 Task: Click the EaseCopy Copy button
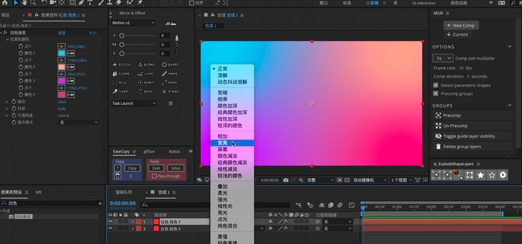(132, 168)
